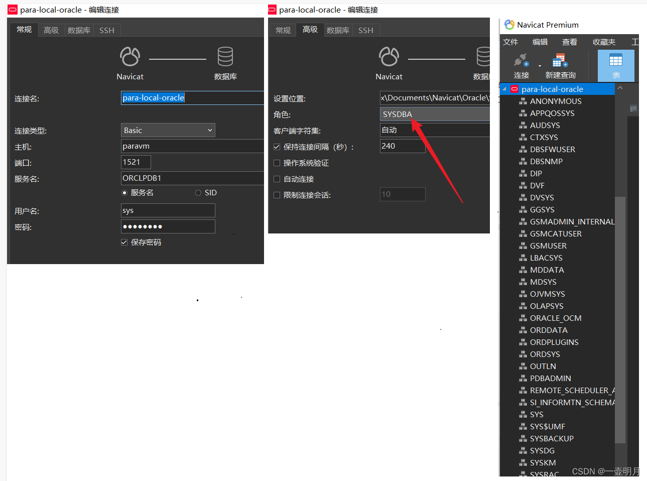Open the Edit (编辑) menu
The height and width of the screenshot is (481, 647).
click(x=540, y=42)
